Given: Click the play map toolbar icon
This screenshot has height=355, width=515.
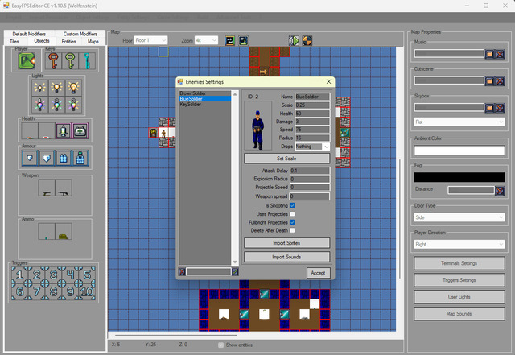Looking at the screenshot, I should point(294,41).
